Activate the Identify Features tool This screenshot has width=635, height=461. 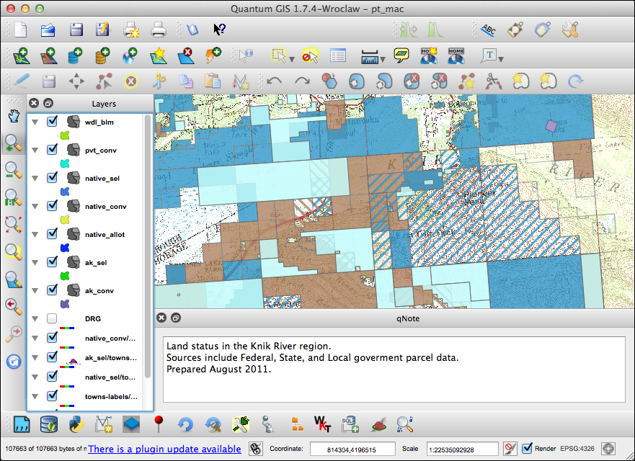(x=246, y=55)
